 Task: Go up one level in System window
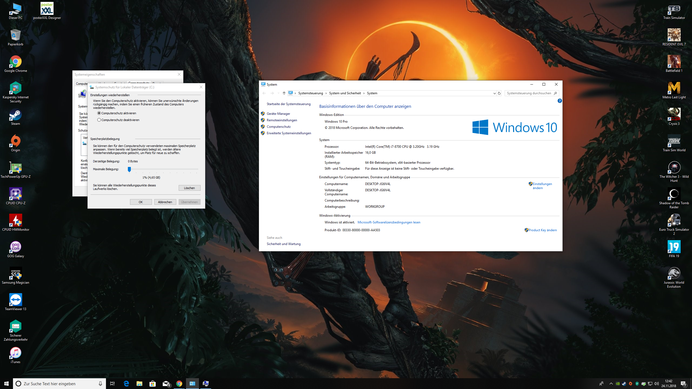(x=284, y=93)
